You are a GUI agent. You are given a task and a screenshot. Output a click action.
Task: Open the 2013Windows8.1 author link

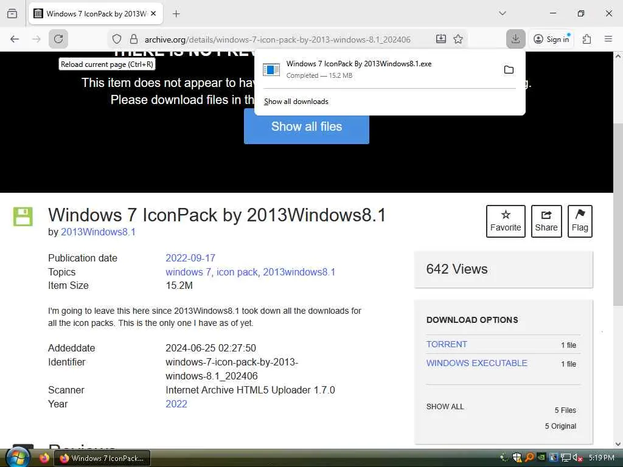pos(98,232)
